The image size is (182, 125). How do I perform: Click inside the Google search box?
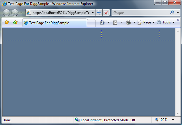click(141, 12)
